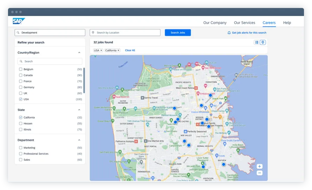
Task: Go to Our Services menu
Action: (x=244, y=23)
